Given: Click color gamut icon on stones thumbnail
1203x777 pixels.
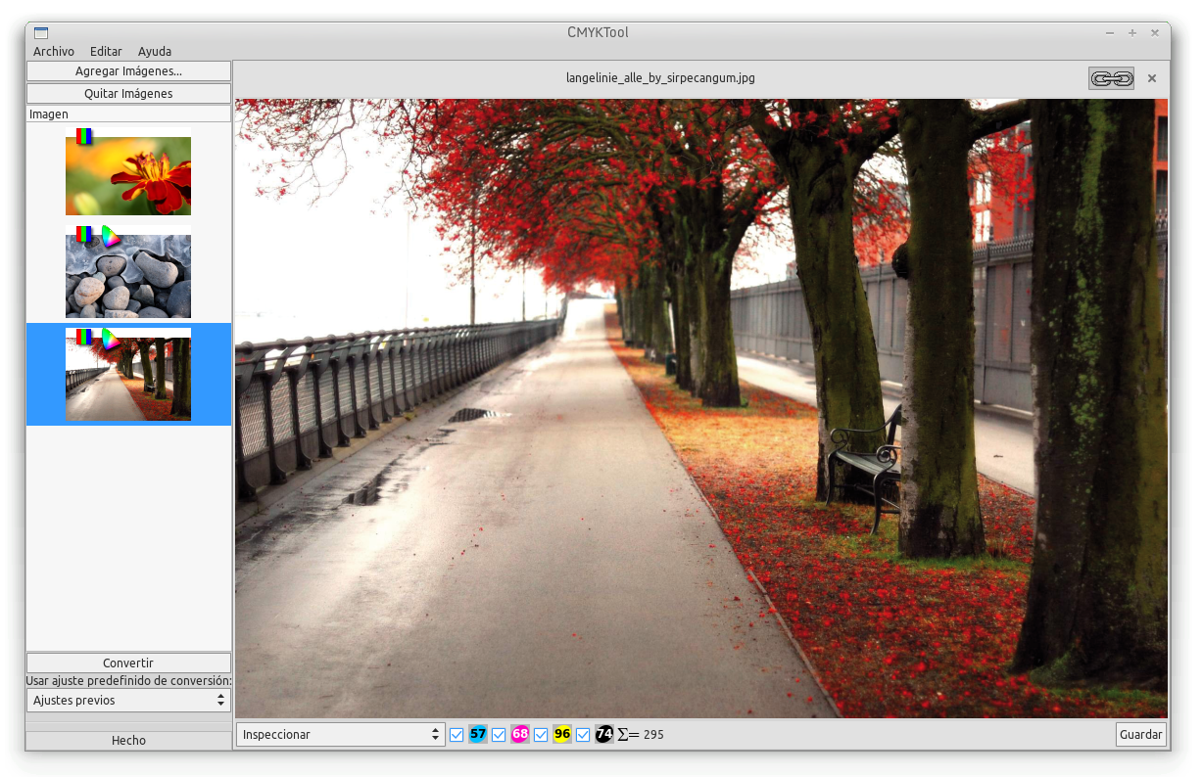Looking at the screenshot, I should pyautogui.click(x=111, y=235).
